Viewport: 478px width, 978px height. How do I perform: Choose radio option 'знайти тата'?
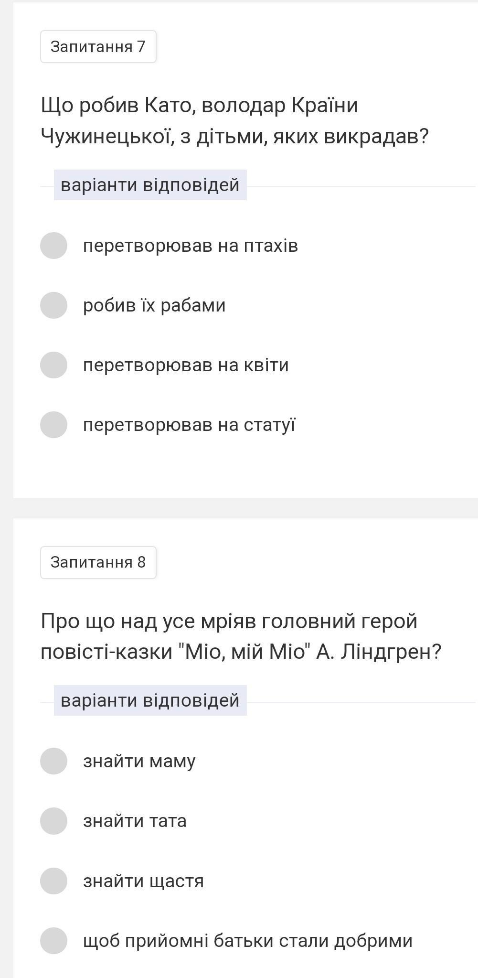click(53, 821)
